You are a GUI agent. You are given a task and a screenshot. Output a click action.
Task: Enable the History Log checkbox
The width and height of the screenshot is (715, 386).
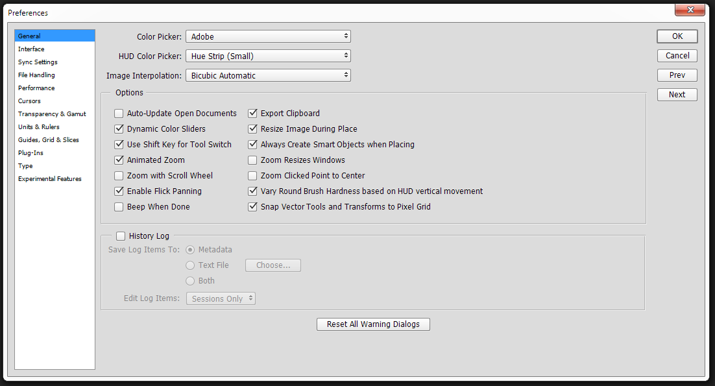(121, 236)
